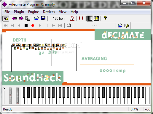Pause playback with the pause button

coord(47,26)
